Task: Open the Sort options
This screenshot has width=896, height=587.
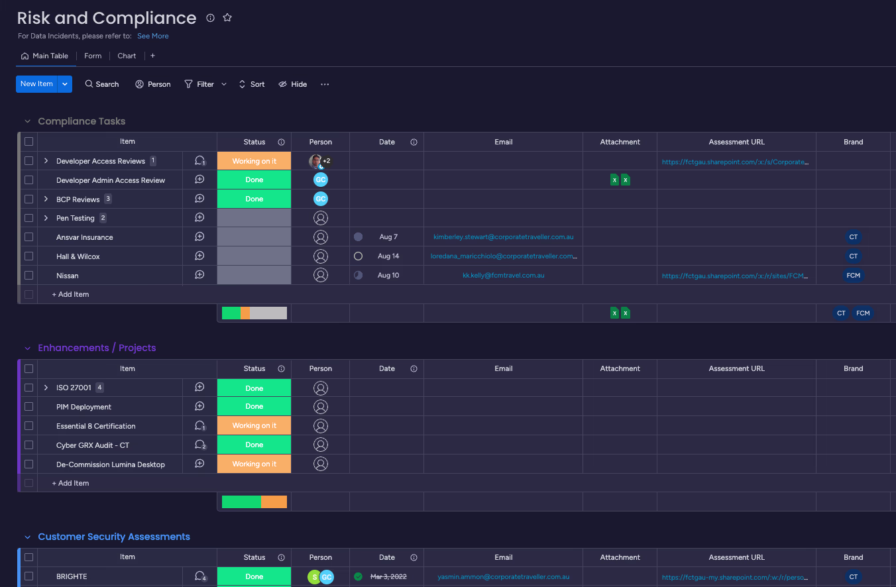Action: coord(251,84)
